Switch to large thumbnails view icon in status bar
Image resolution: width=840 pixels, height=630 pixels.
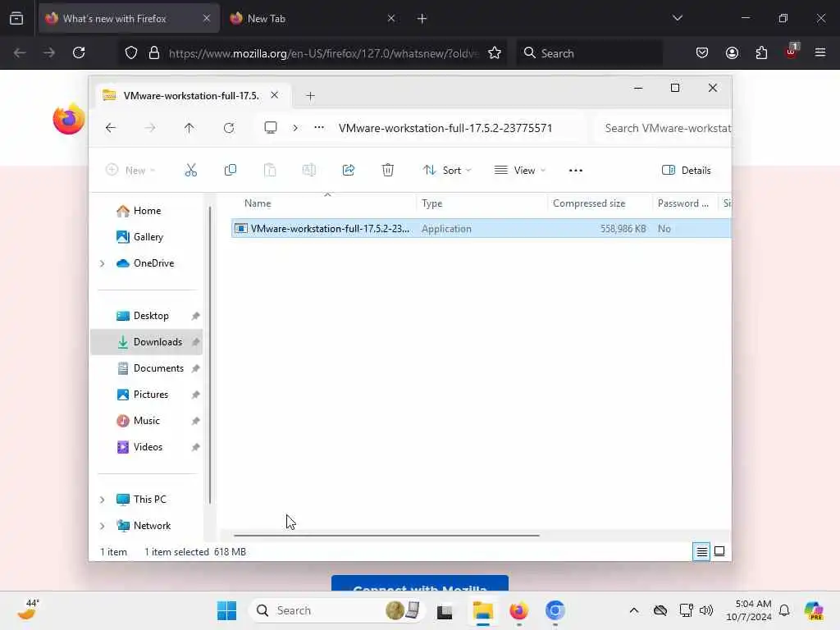pyautogui.click(x=719, y=551)
